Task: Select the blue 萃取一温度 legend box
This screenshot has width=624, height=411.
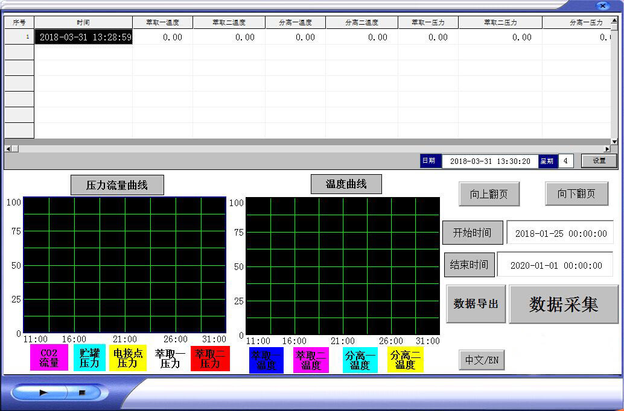Action: 266,360
